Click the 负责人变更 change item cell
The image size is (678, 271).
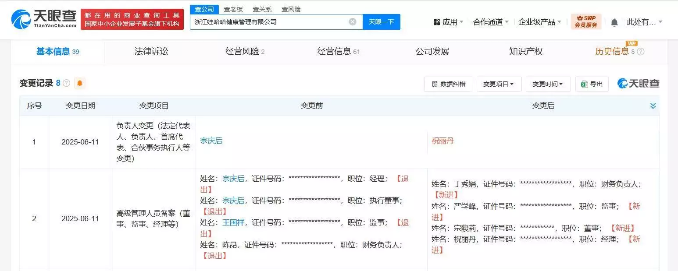(154, 142)
